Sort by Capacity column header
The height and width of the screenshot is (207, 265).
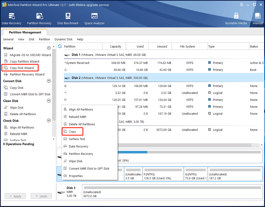114,46
